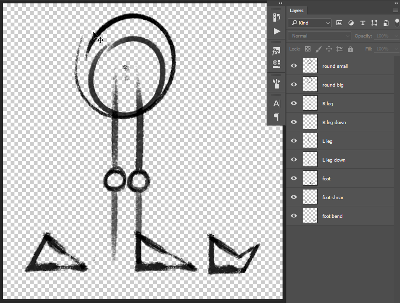Screen dimensions: 400x303
Task: Click the Fill label
Action: click(369, 49)
